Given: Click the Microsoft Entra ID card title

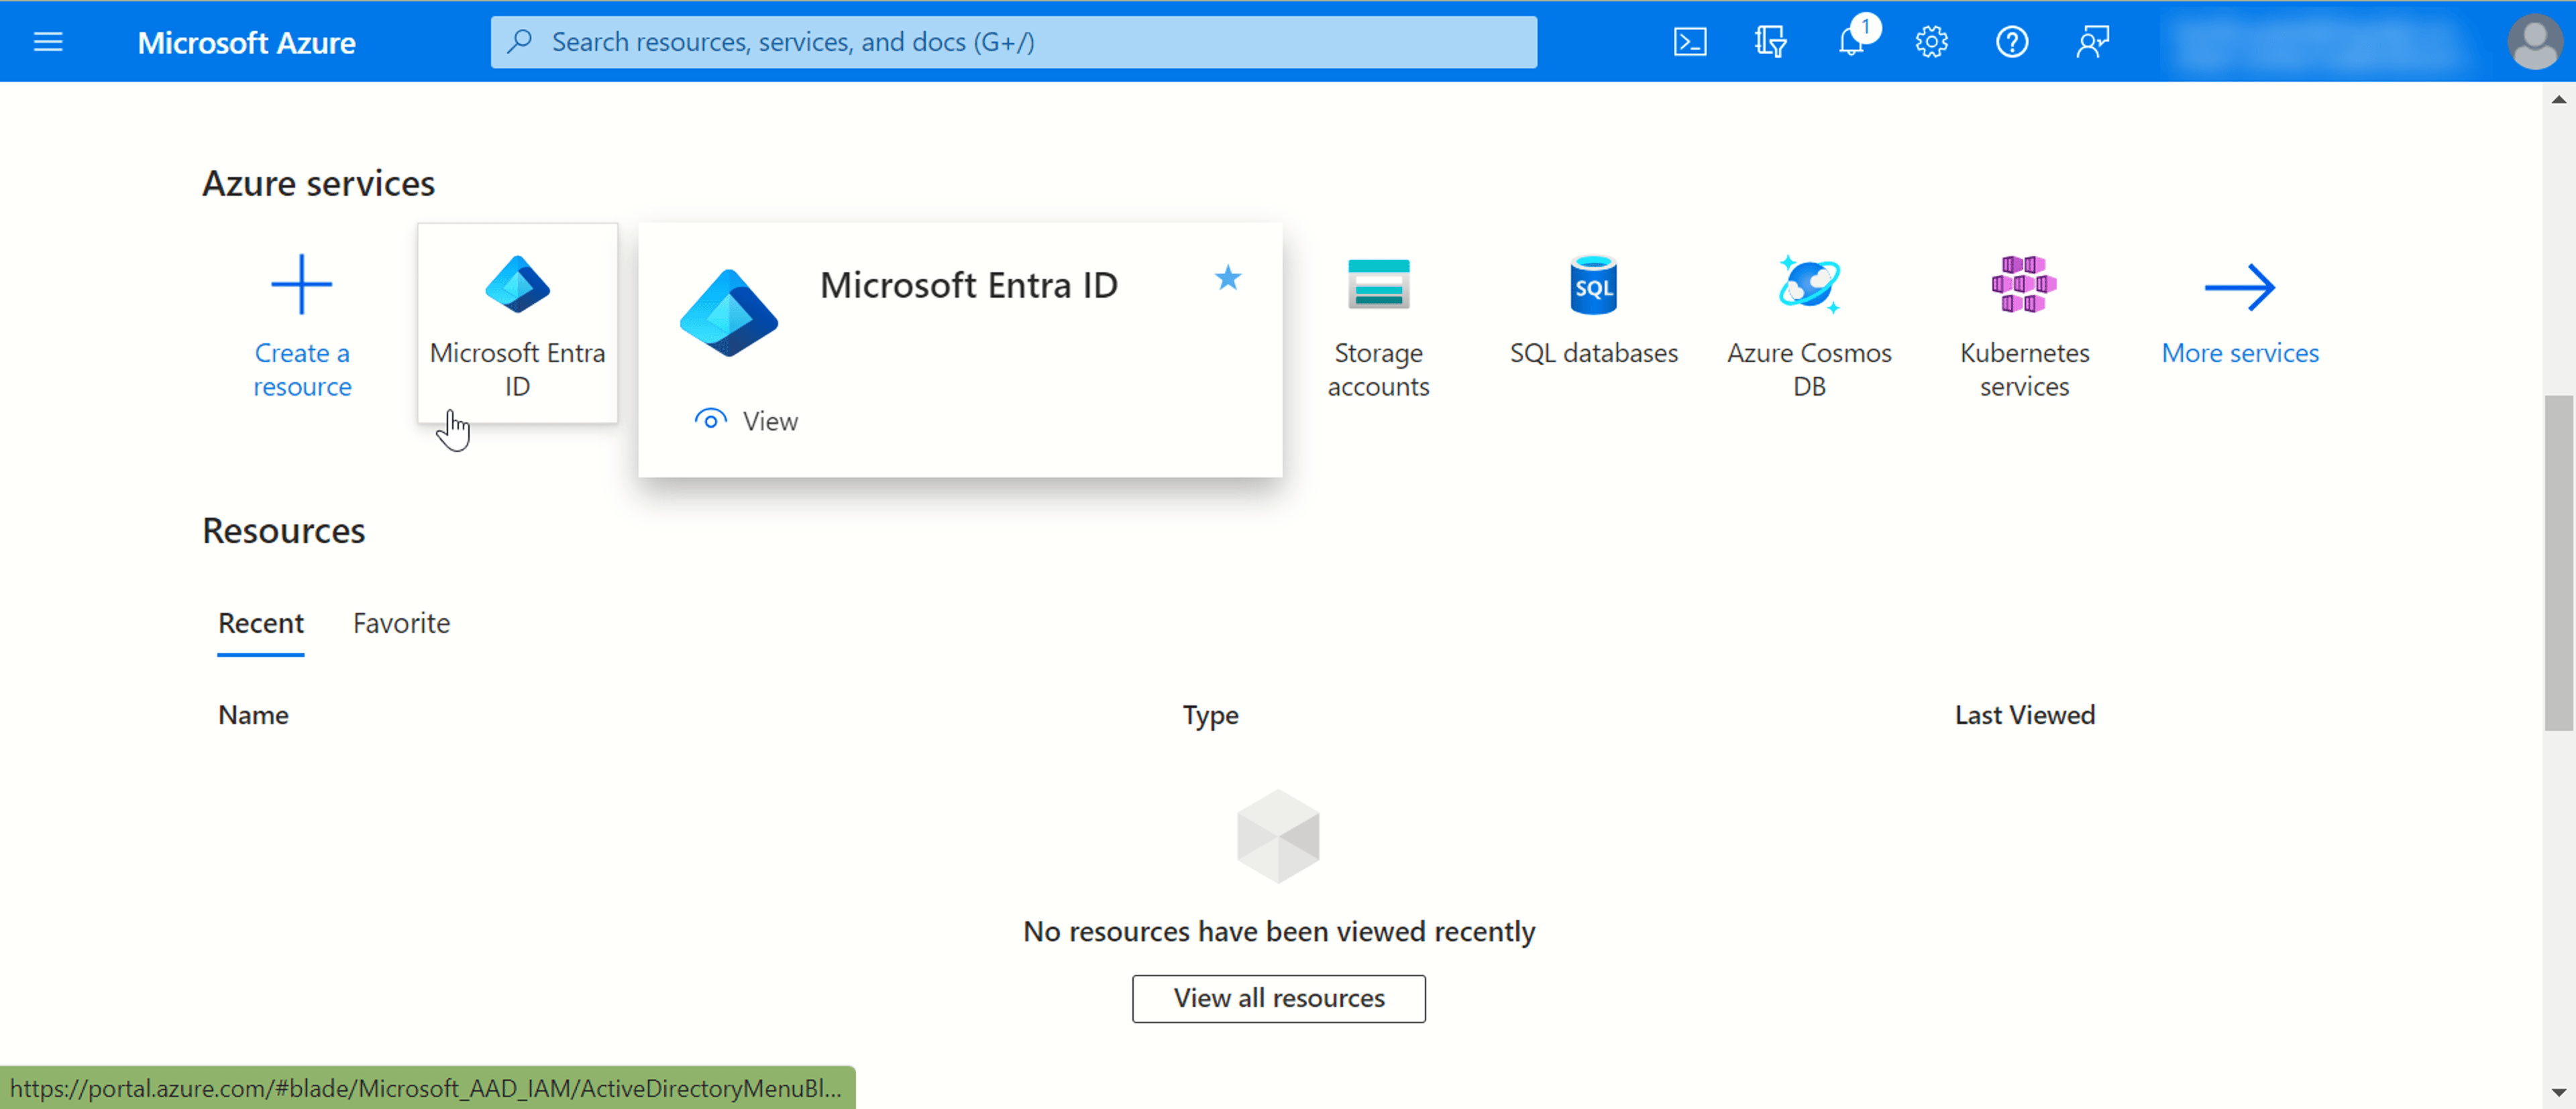Looking at the screenshot, I should click(968, 286).
